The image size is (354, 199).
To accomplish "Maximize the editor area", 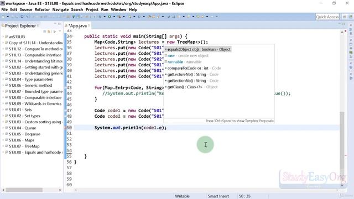I will (343, 24).
